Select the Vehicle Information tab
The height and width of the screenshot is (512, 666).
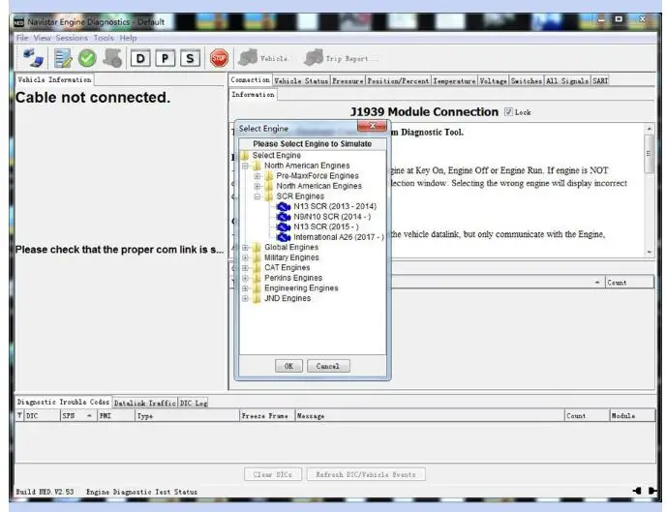[x=54, y=79]
